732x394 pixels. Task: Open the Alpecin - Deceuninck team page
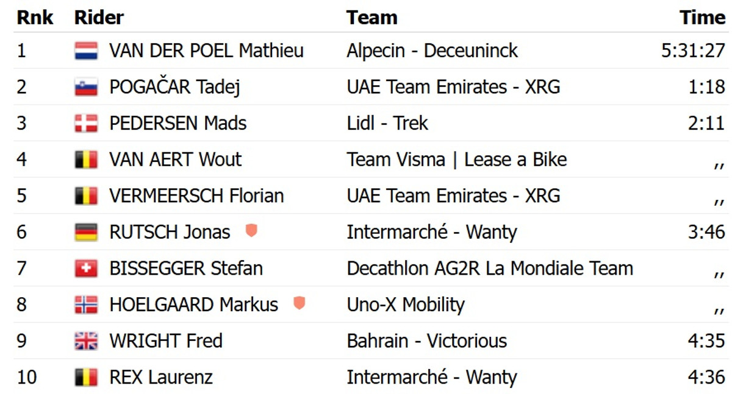pyautogui.click(x=432, y=51)
